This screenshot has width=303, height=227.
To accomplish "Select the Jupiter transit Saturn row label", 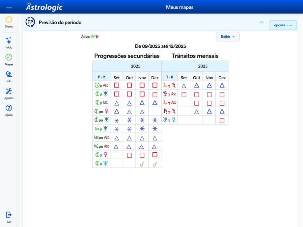I will 170,85.
